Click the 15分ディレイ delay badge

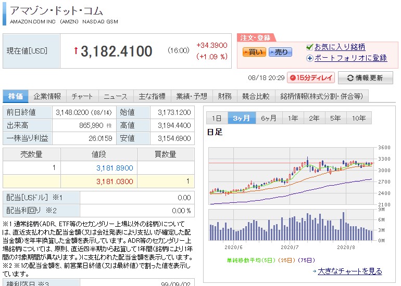311,77
